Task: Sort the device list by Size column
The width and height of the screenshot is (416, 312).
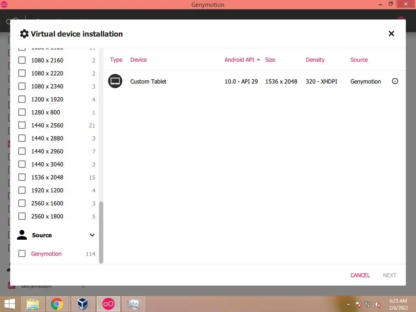Action: coord(270,60)
